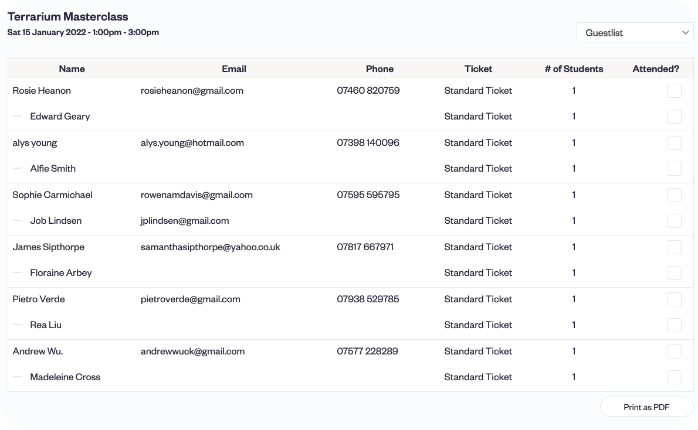Tick attended for Floraine Arbey

(x=675, y=273)
